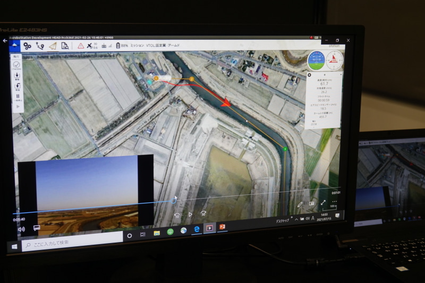Open the log analyze document icon
This screenshot has height=283, width=425.
(x=65, y=46)
